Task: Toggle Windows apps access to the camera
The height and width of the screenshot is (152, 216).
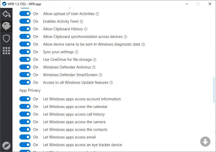Action: 25,122
